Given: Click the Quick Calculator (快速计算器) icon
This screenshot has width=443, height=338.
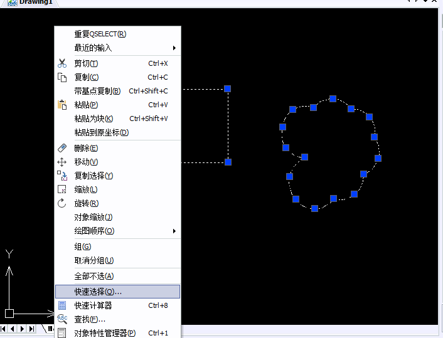Looking at the screenshot, I should tap(62, 305).
